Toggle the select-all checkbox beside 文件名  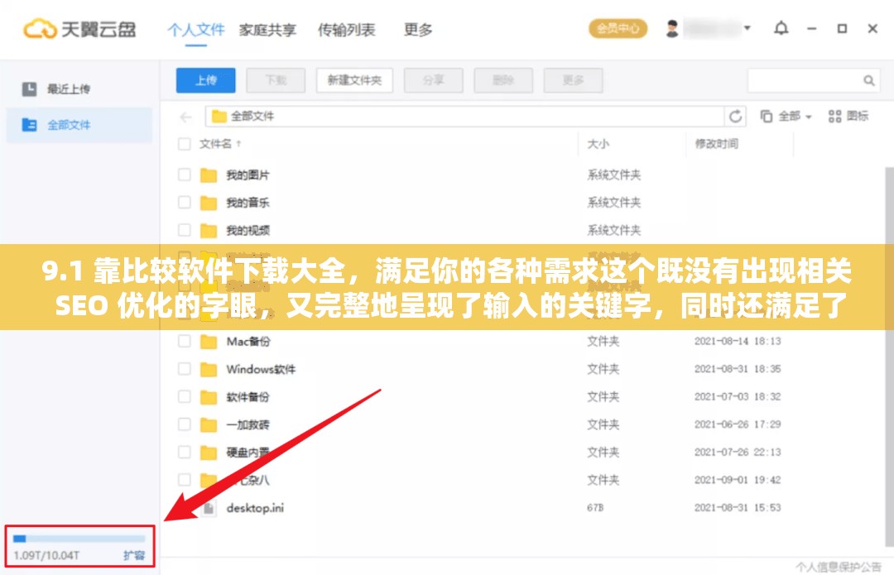tap(184, 144)
